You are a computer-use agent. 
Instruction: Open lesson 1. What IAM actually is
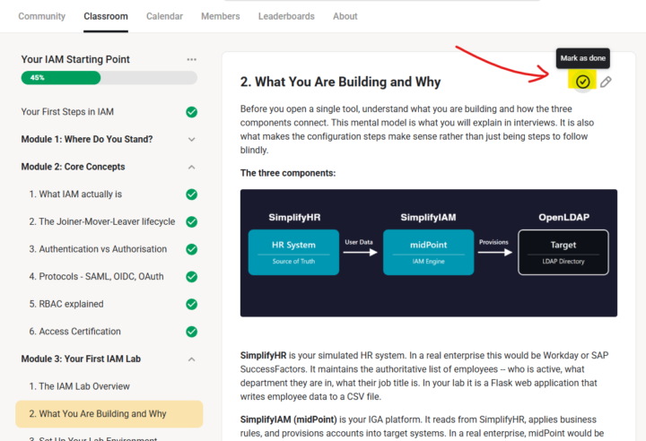coord(75,195)
